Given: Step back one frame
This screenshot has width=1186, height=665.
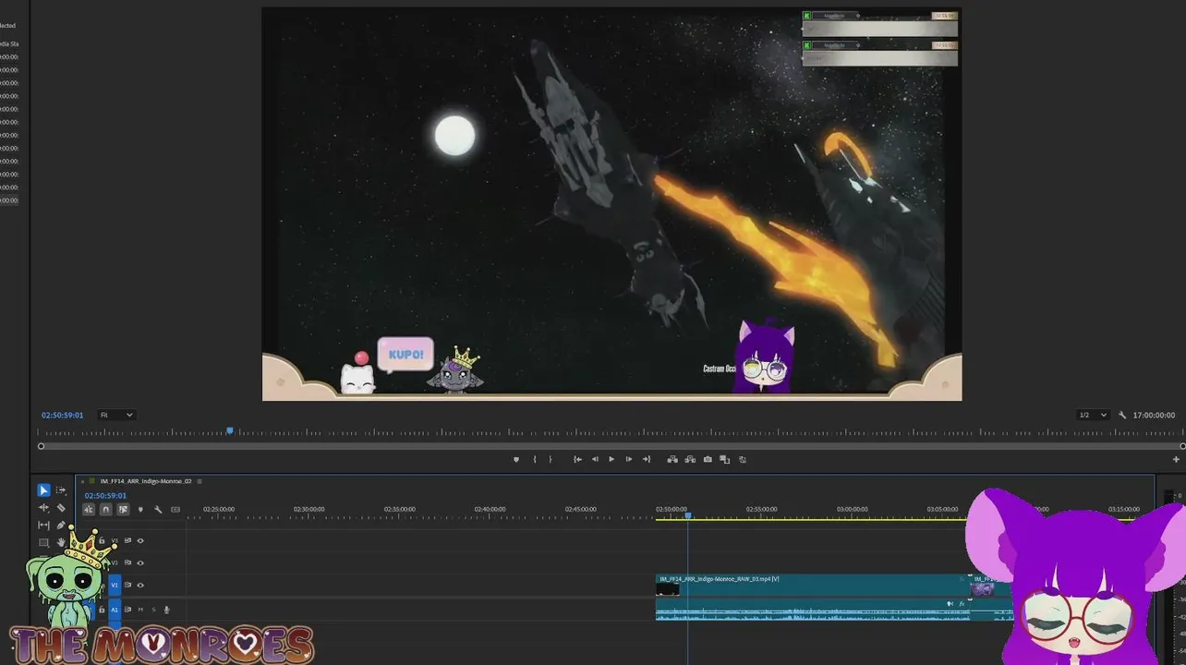Looking at the screenshot, I should [x=595, y=459].
